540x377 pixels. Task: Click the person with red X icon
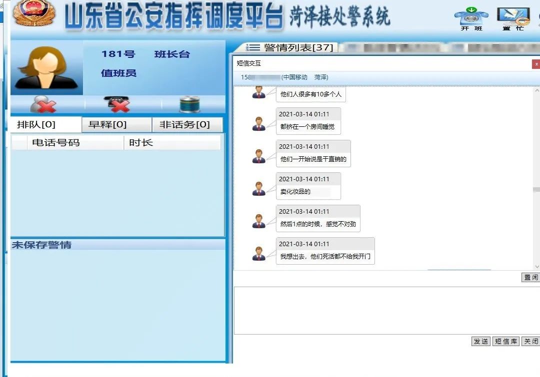[x=43, y=104]
